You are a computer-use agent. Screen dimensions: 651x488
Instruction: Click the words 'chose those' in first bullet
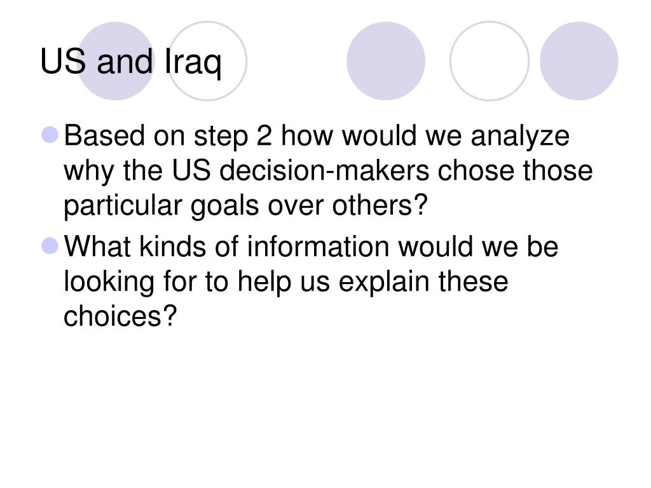click(x=515, y=170)
